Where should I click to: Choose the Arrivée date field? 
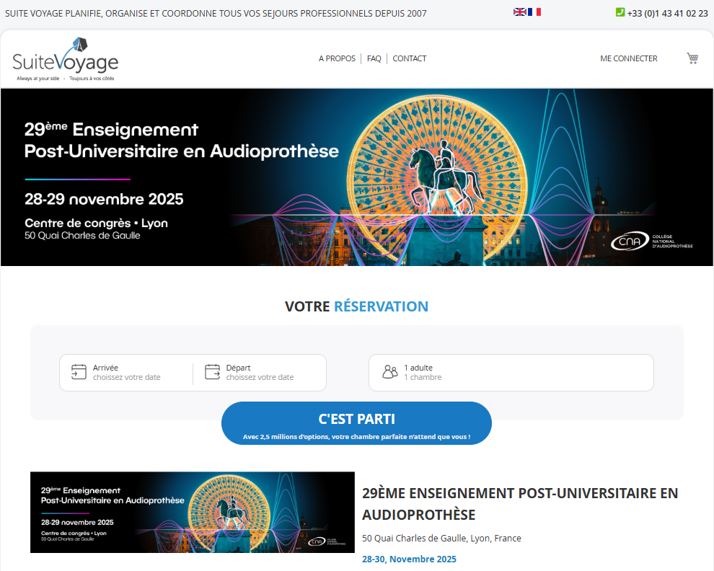pos(127,373)
